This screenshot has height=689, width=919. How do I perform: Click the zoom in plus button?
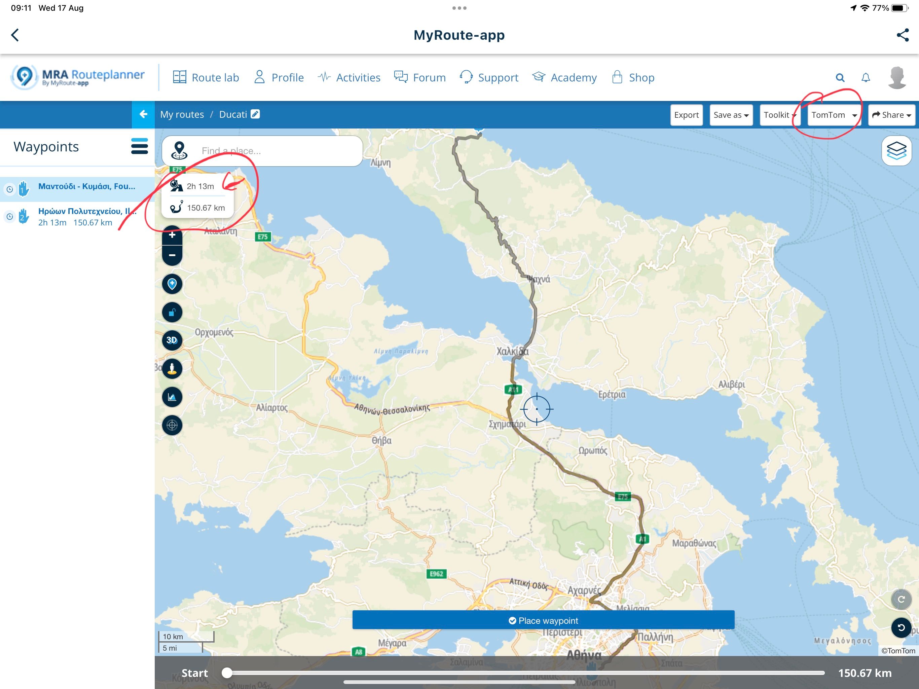tap(172, 235)
